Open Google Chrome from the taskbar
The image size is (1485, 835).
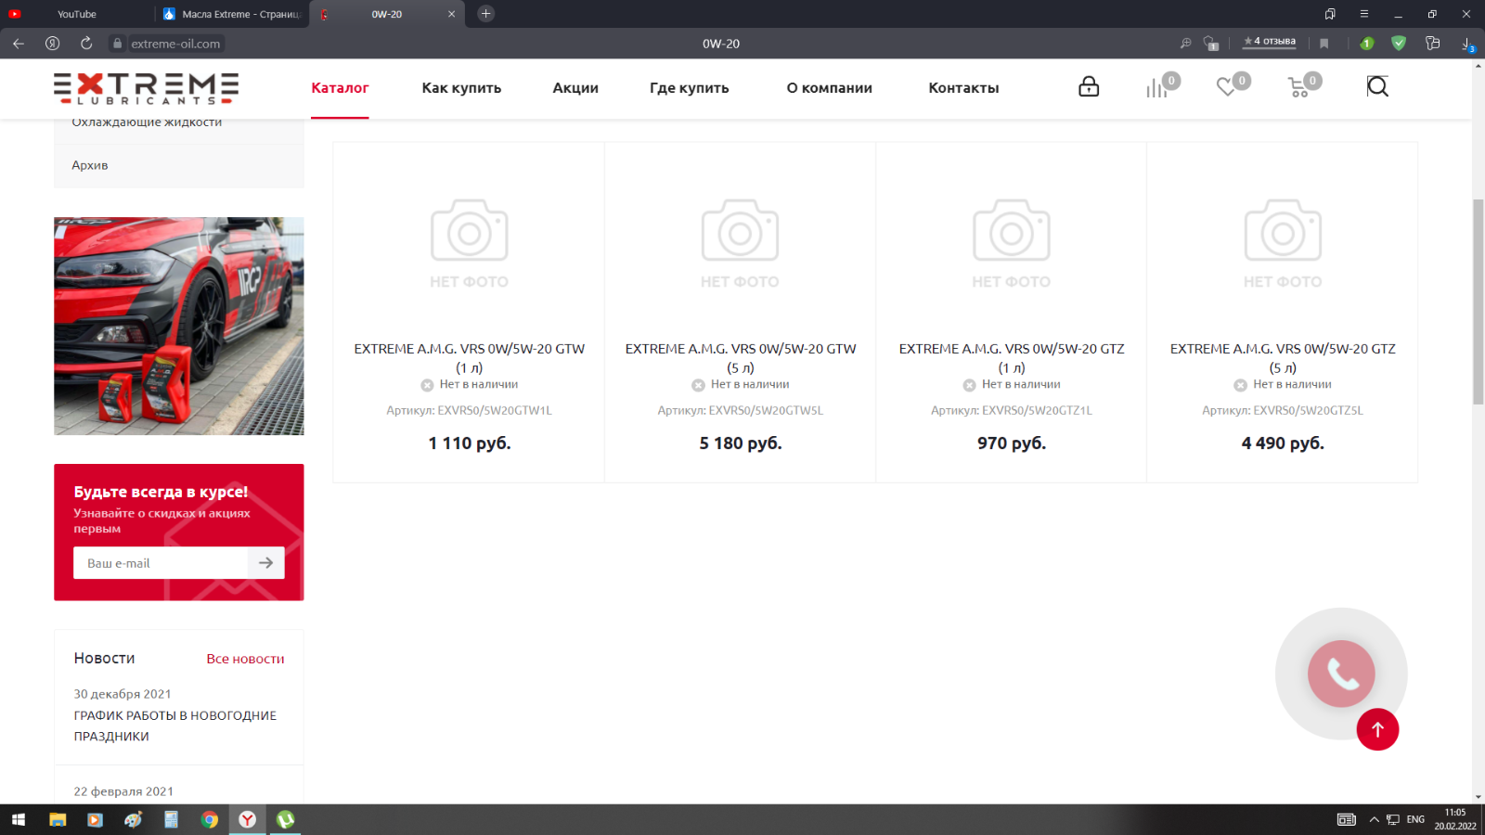pos(210,819)
